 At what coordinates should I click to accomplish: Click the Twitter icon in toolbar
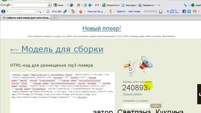click(x=189, y=11)
